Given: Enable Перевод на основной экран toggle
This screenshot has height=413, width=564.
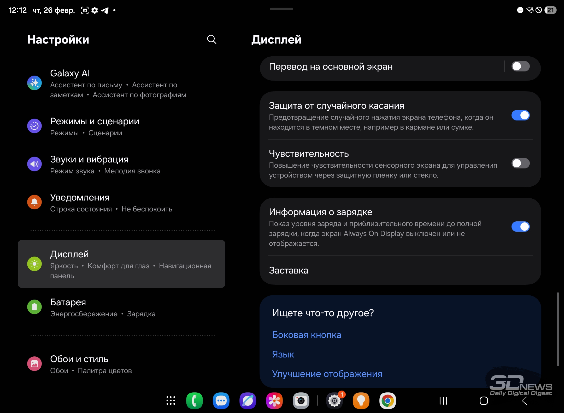Looking at the screenshot, I should [x=520, y=66].
